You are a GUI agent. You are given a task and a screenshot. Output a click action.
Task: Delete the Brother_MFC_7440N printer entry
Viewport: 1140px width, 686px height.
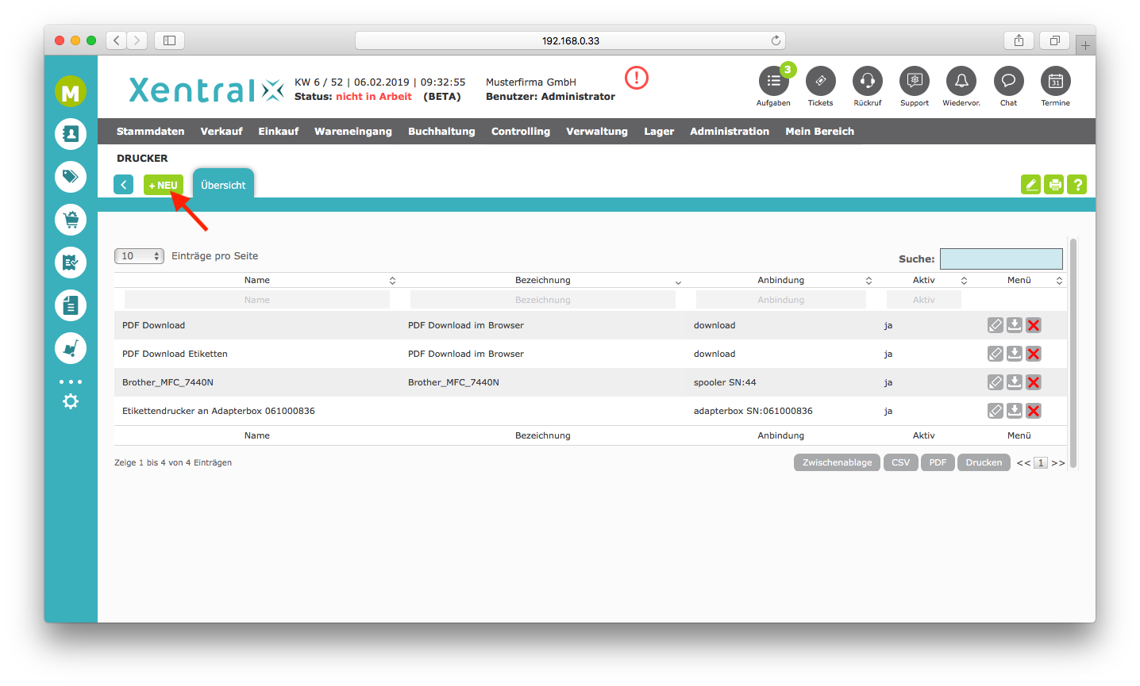click(1033, 382)
